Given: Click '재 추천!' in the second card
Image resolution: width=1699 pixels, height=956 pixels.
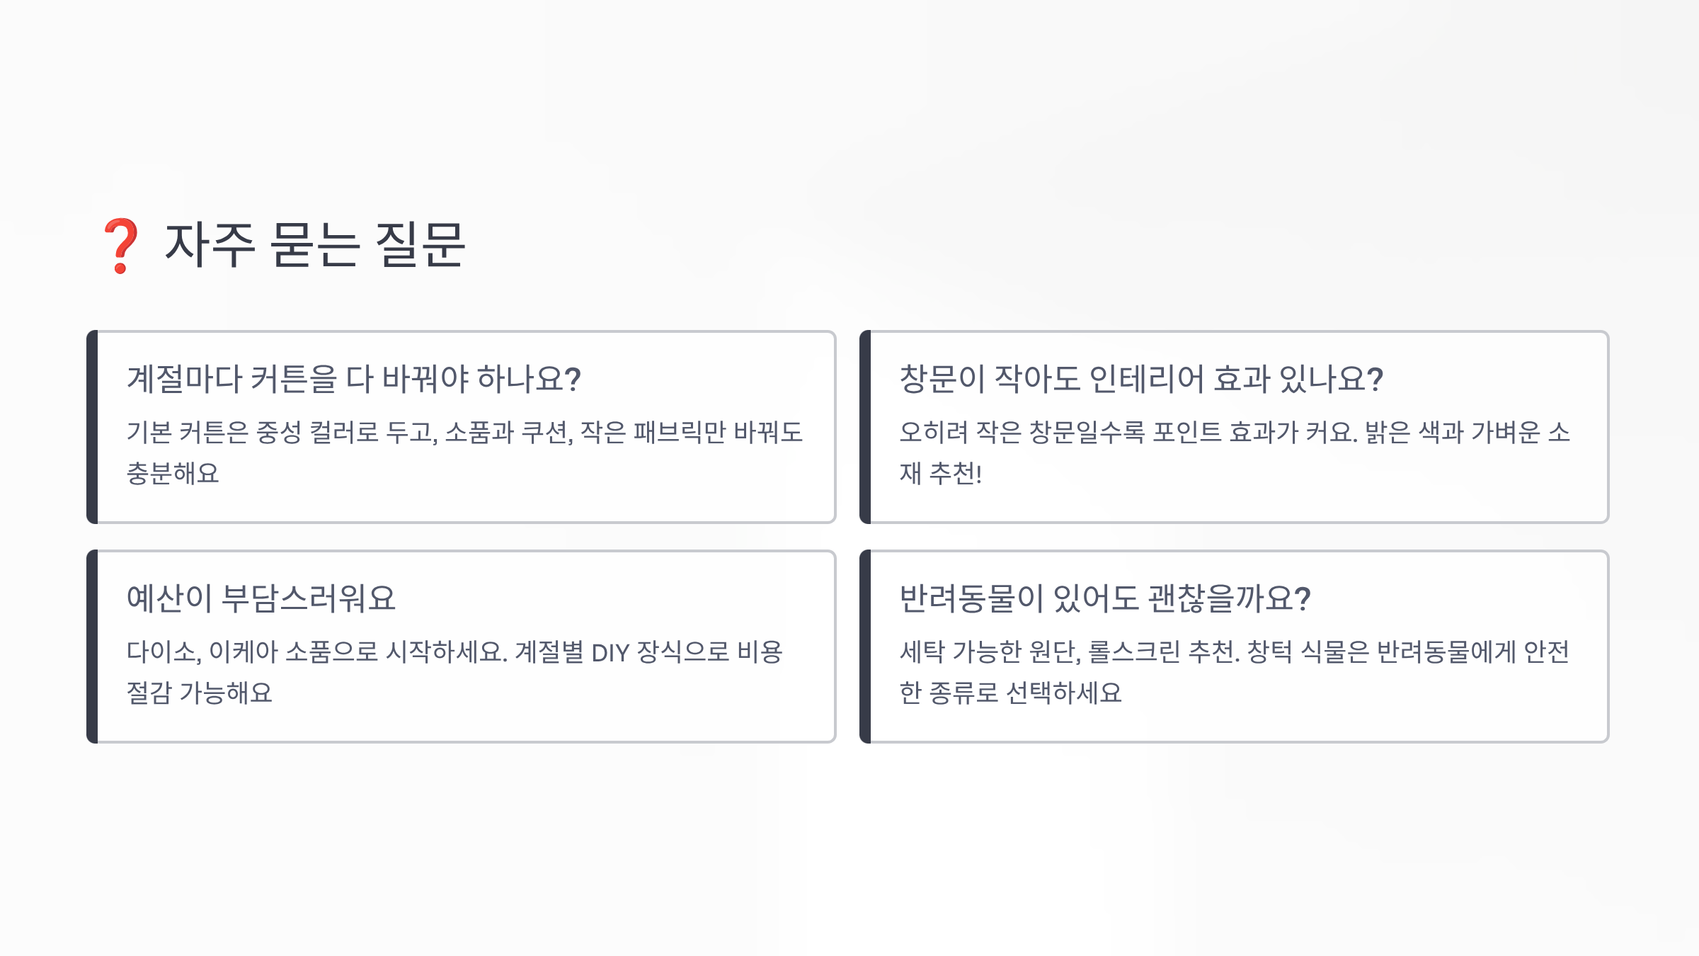Looking at the screenshot, I should 941,473.
